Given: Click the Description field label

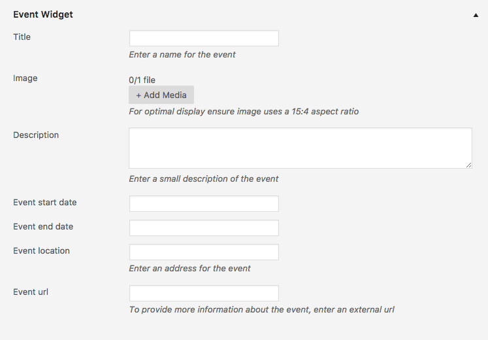Looking at the screenshot, I should click(x=36, y=135).
